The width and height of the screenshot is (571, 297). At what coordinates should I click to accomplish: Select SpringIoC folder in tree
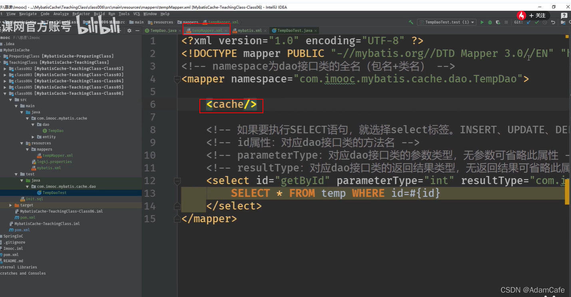(x=12, y=236)
